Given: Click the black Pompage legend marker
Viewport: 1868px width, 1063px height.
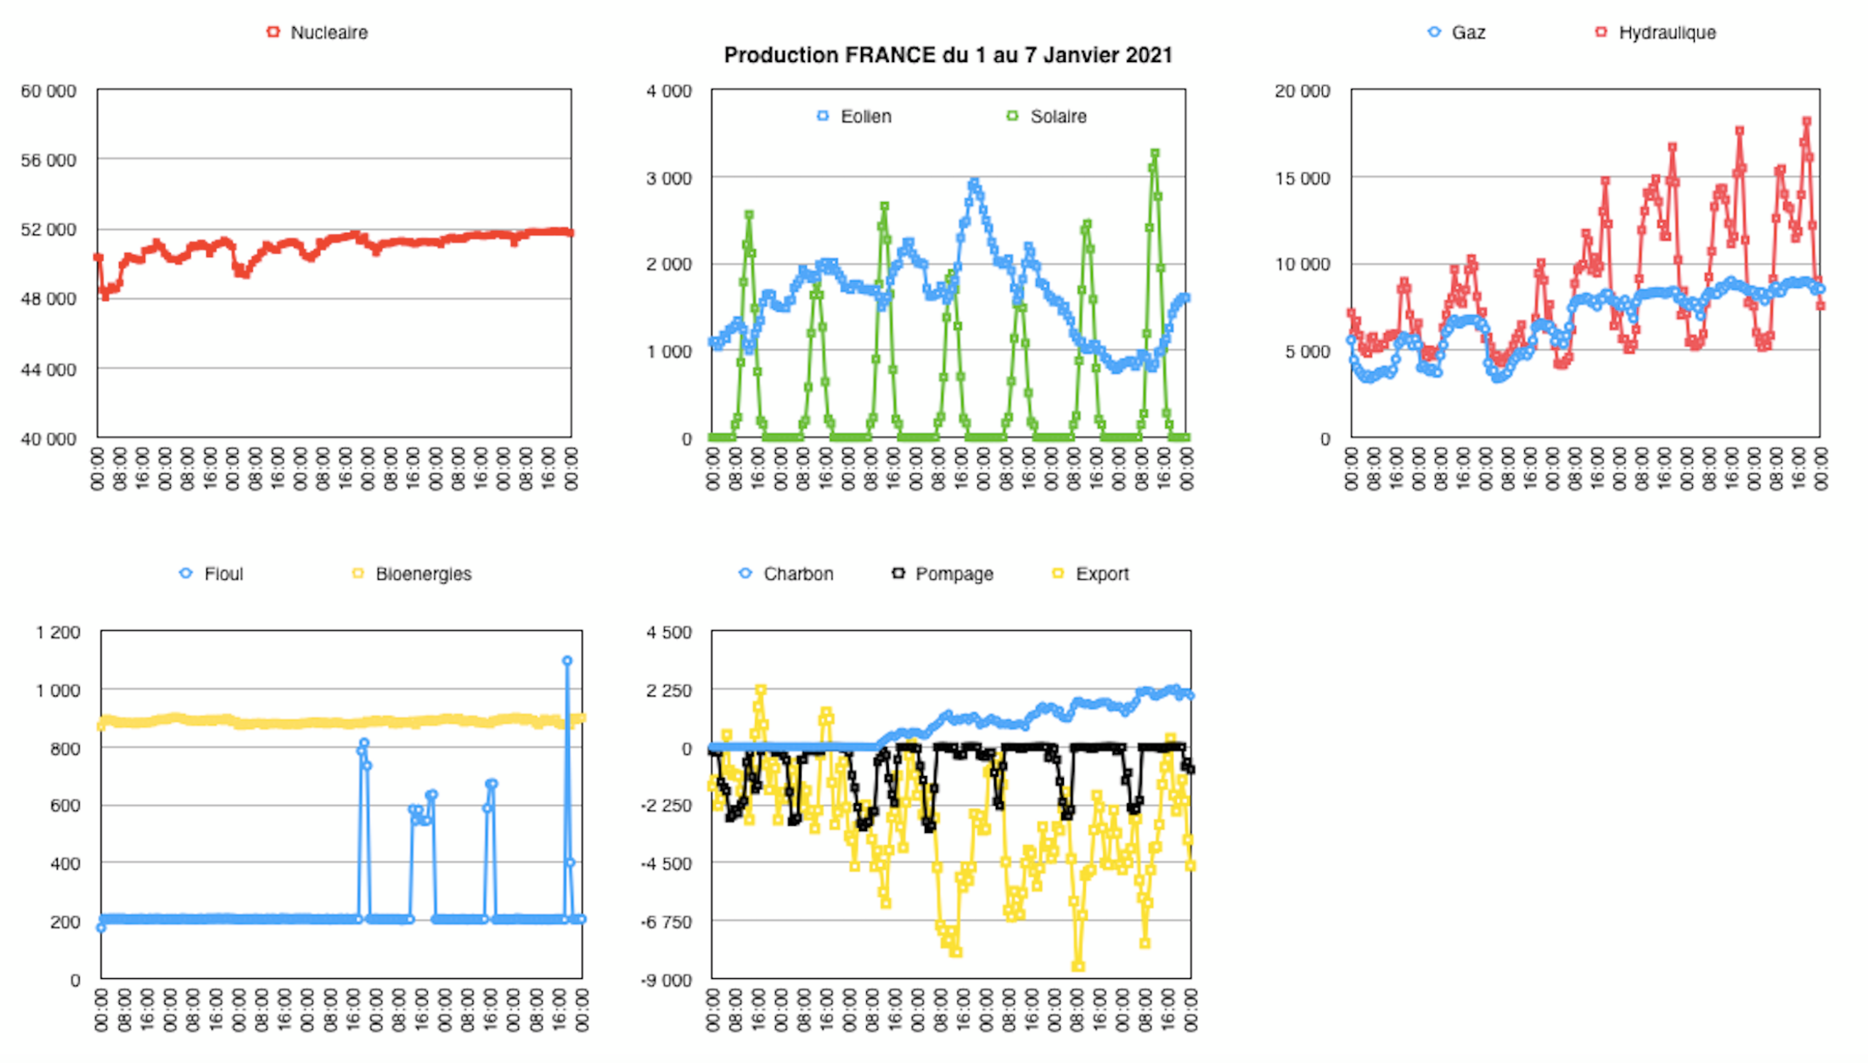Looking at the screenshot, I should tap(897, 574).
